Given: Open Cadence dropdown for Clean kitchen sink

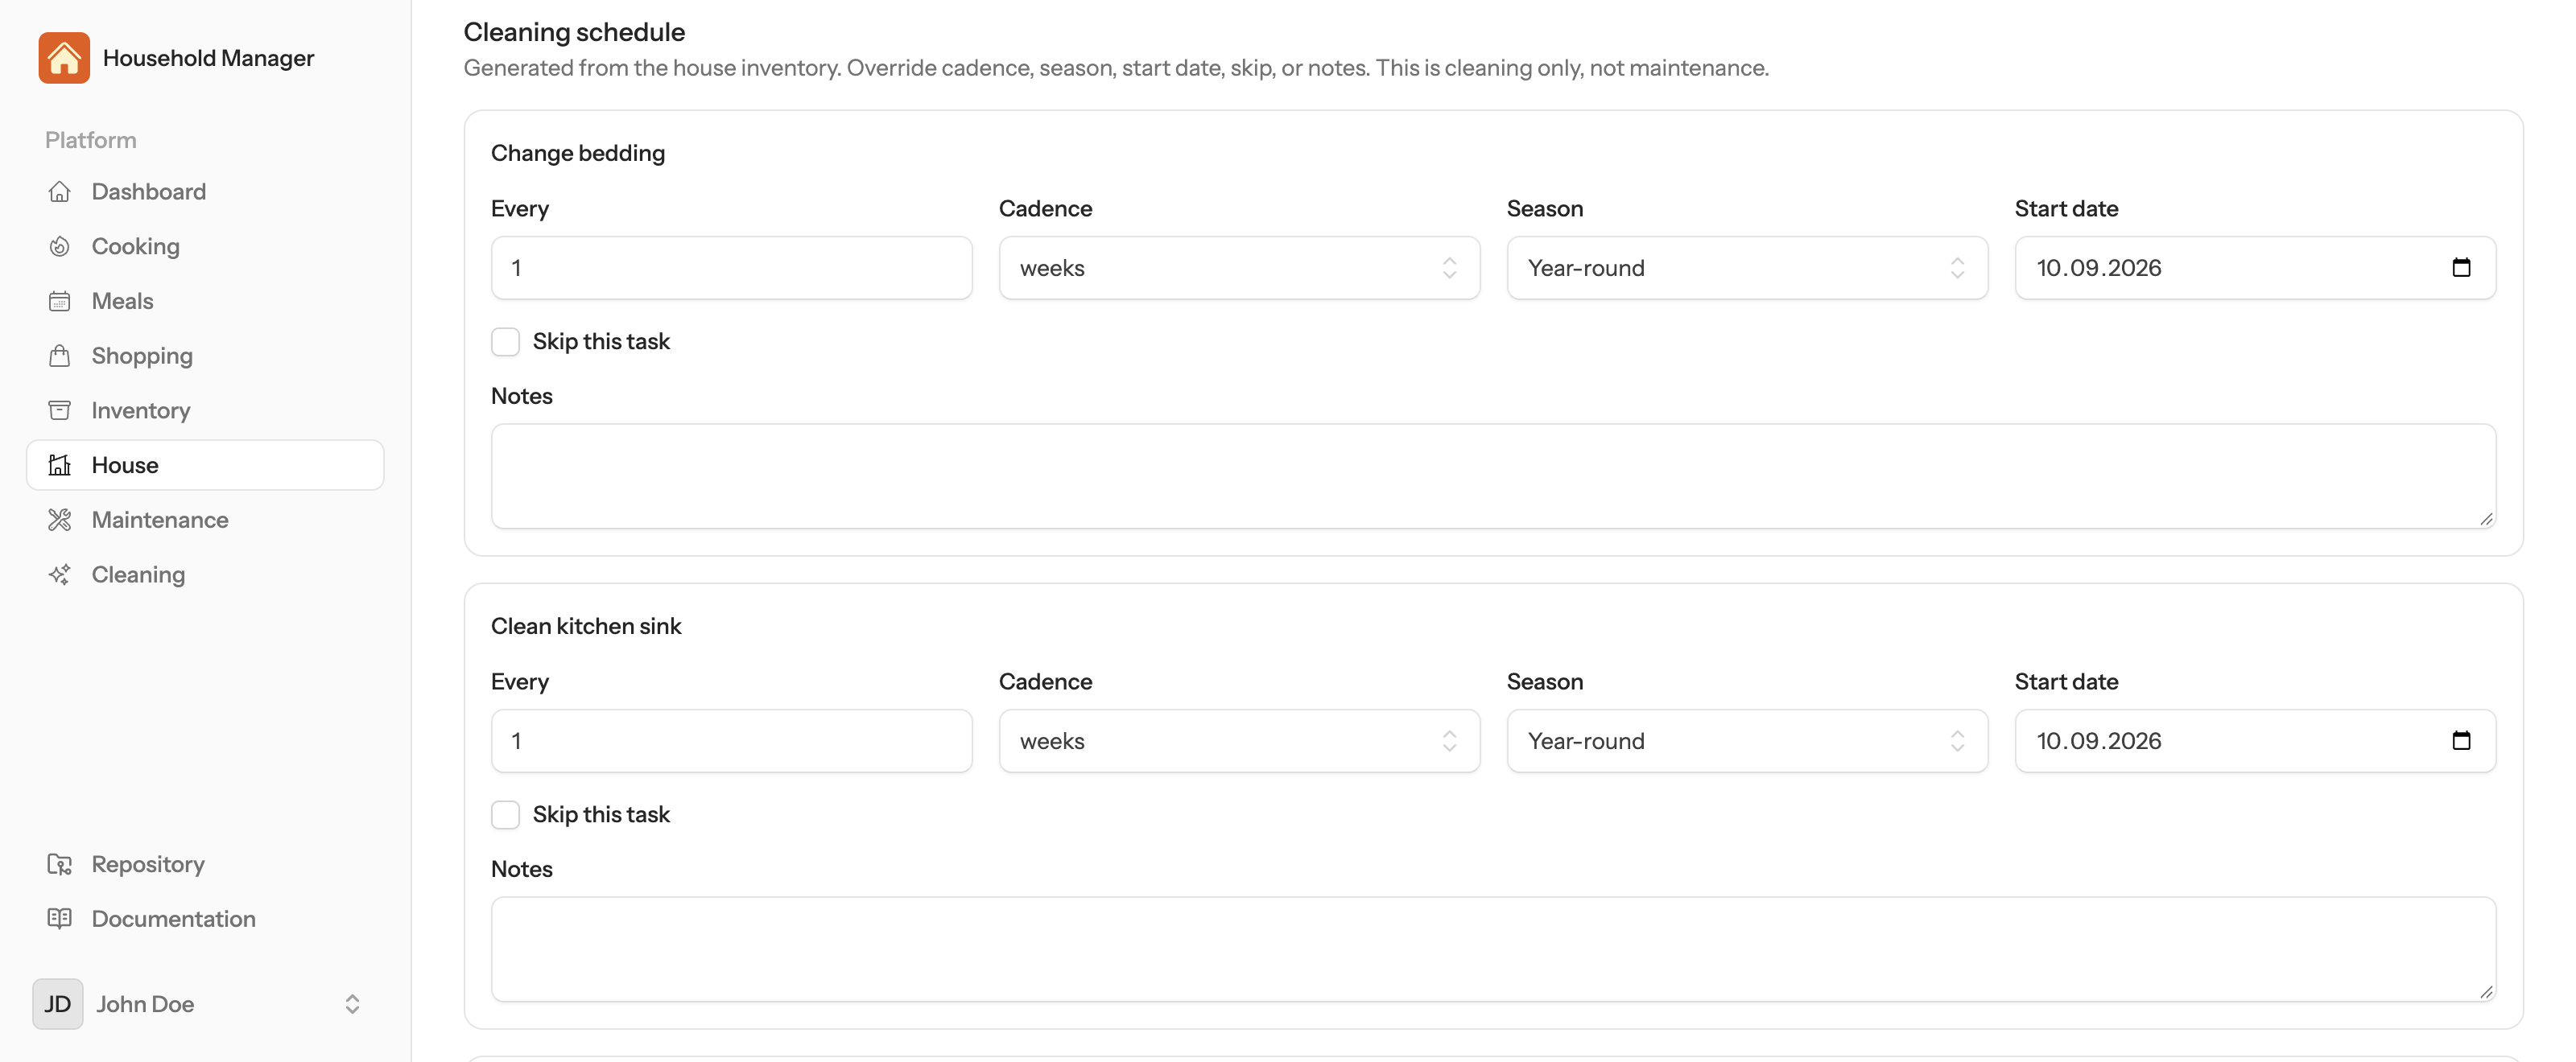Looking at the screenshot, I should (1239, 741).
